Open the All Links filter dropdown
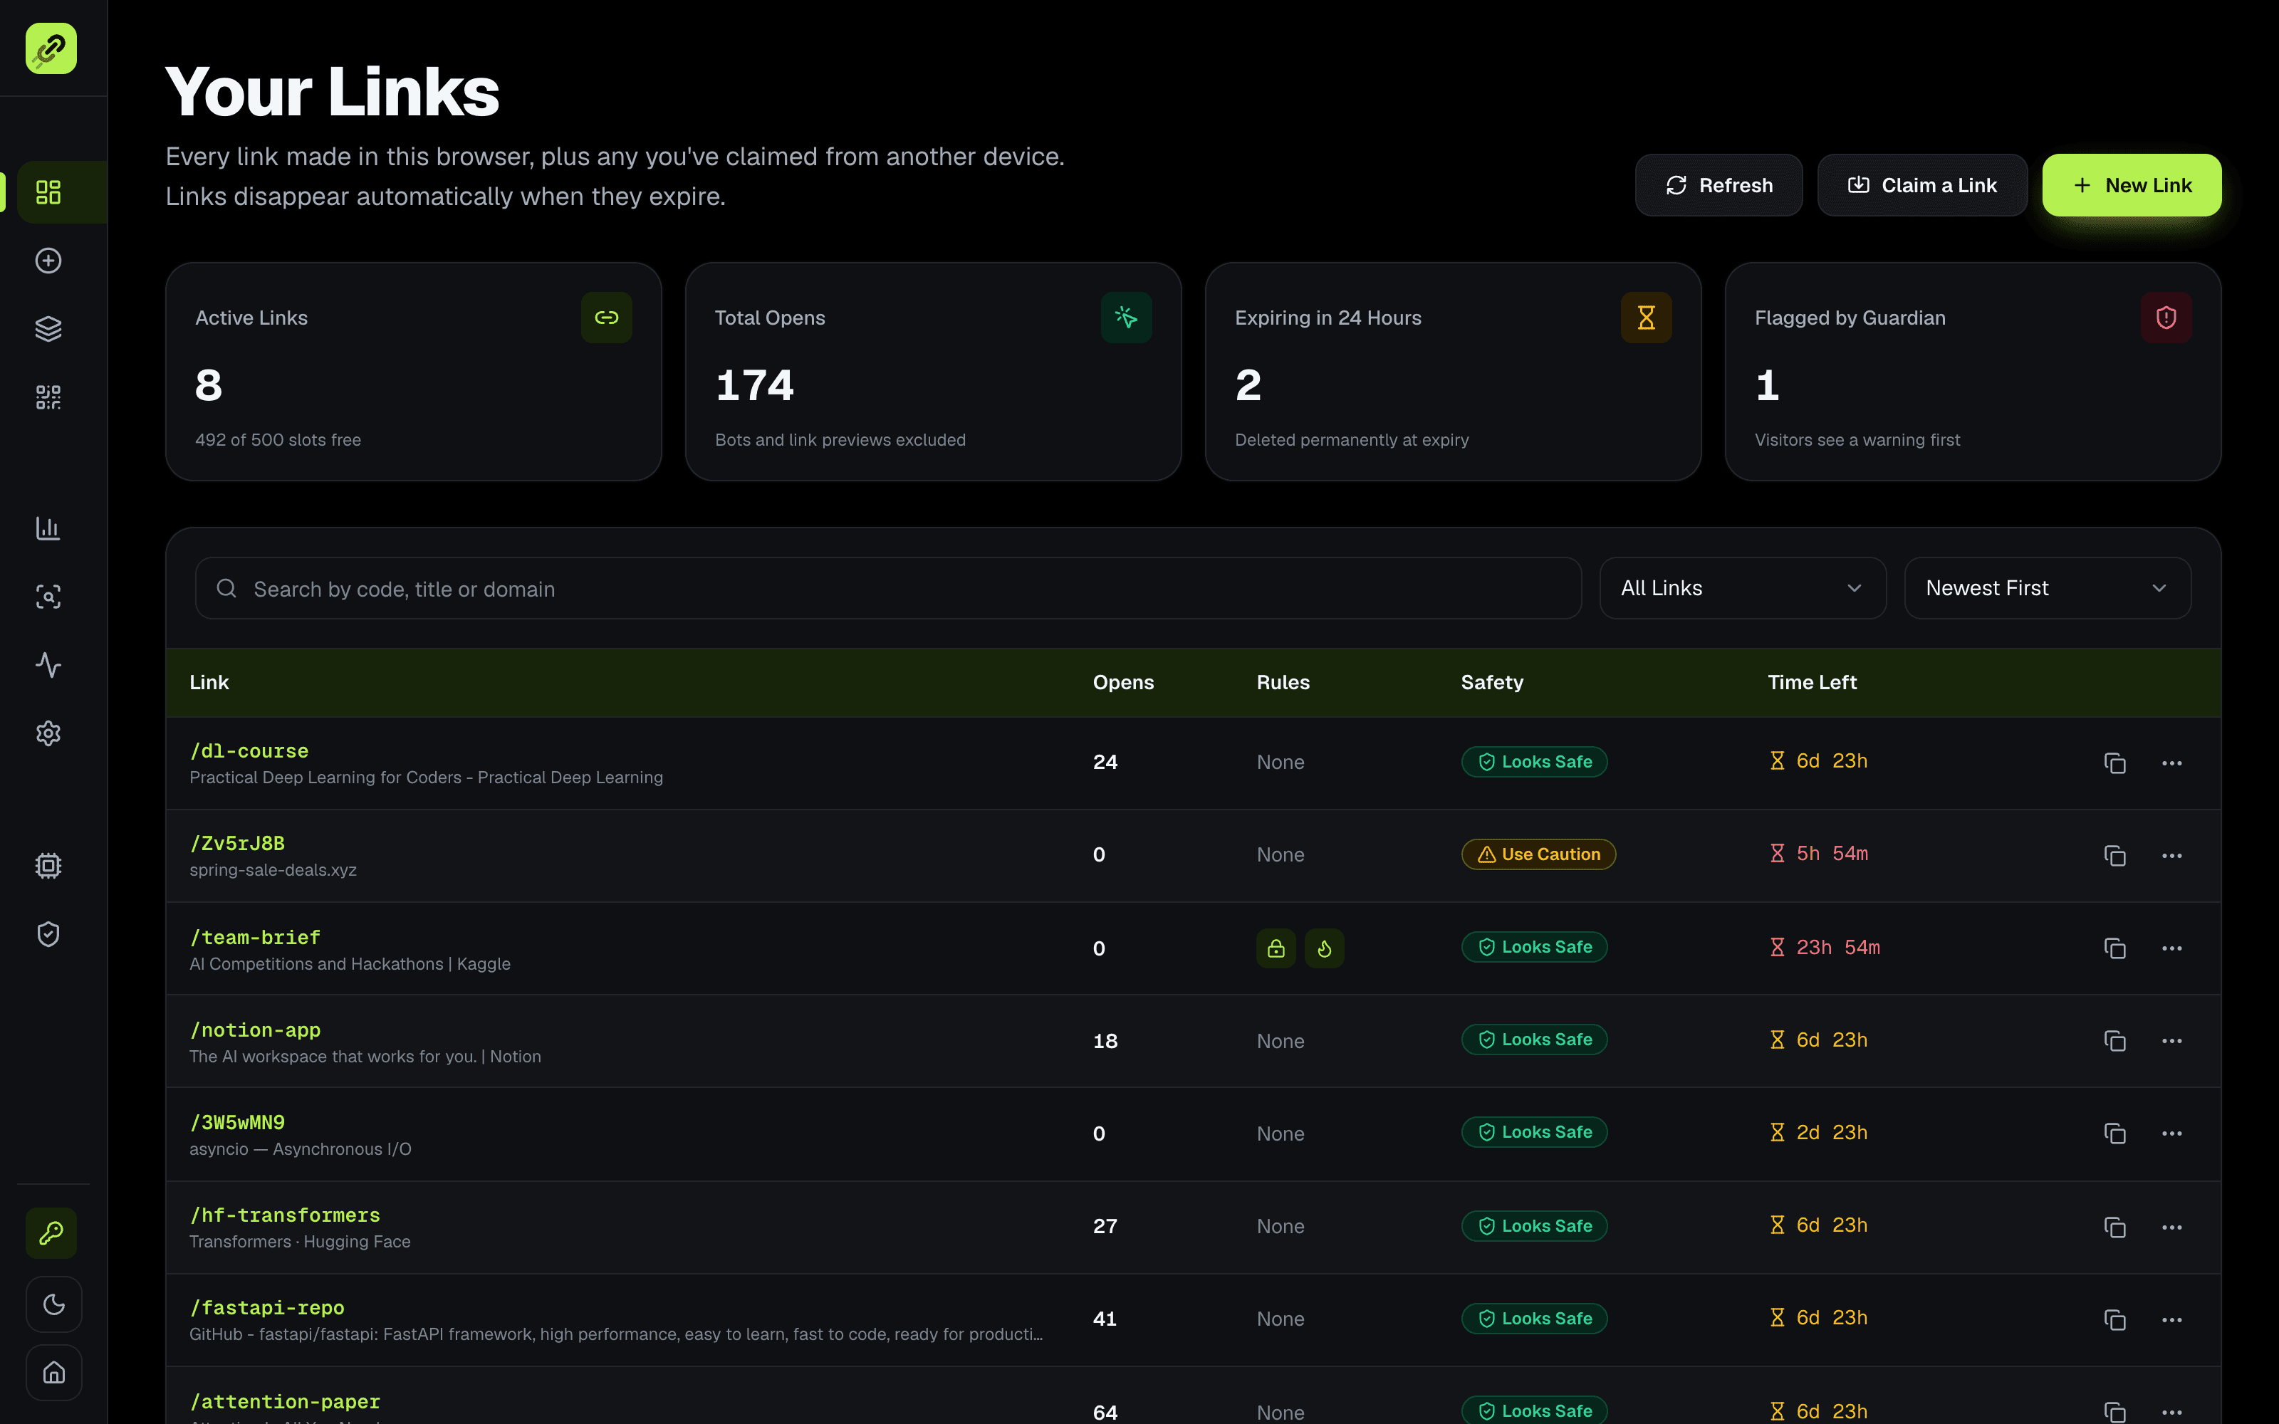The width and height of the screenshot is (2279, 1424). click(1742, 587)
